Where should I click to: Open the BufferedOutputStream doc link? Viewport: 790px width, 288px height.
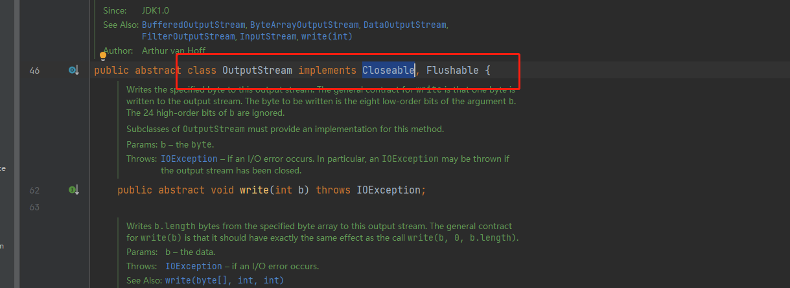[192, 25]
